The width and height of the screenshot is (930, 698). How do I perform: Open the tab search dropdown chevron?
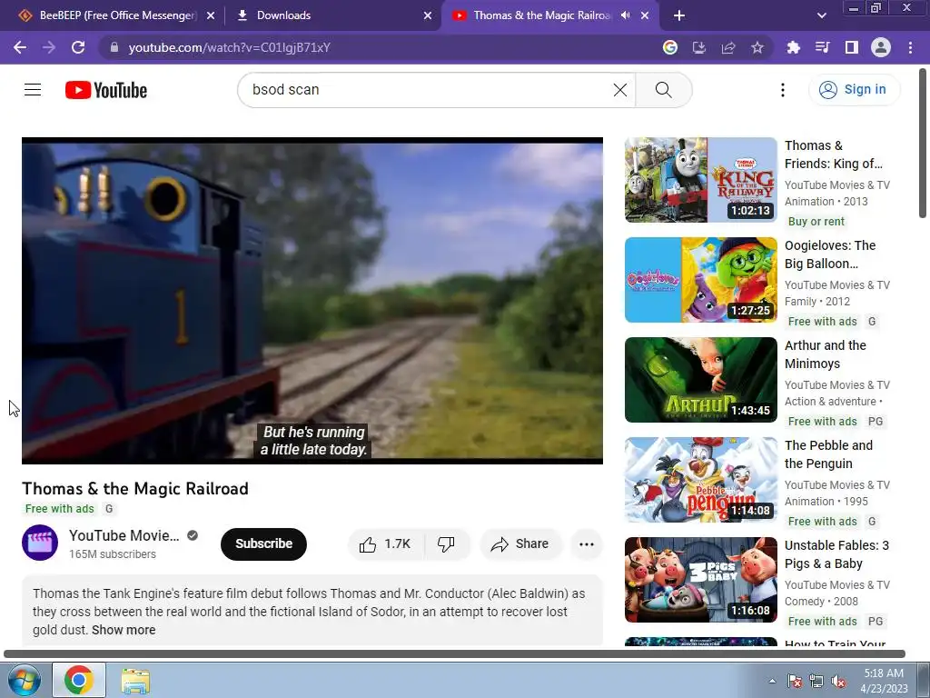(821, 15)
